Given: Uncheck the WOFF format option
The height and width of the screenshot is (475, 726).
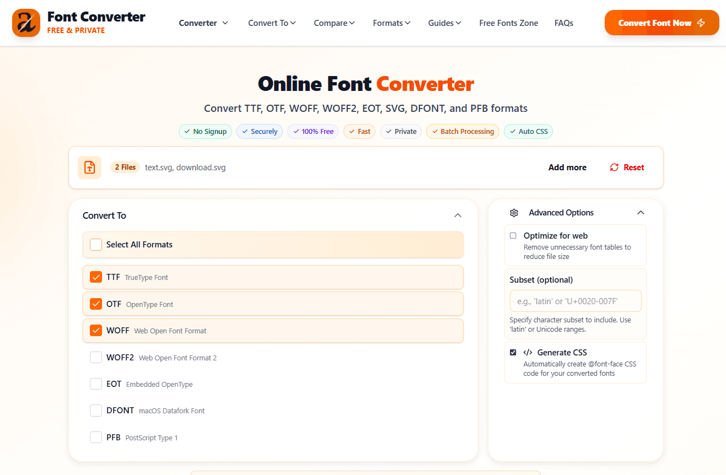Looking at the screenshot, I should [95, 331].
